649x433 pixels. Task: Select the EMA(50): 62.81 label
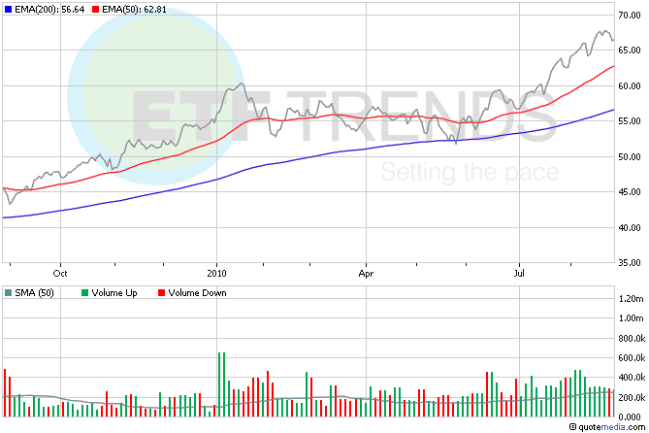(x=134, y=9)
